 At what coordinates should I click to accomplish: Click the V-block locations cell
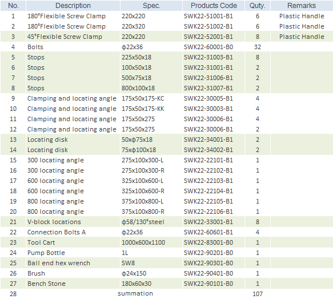(x=73, y=222)
